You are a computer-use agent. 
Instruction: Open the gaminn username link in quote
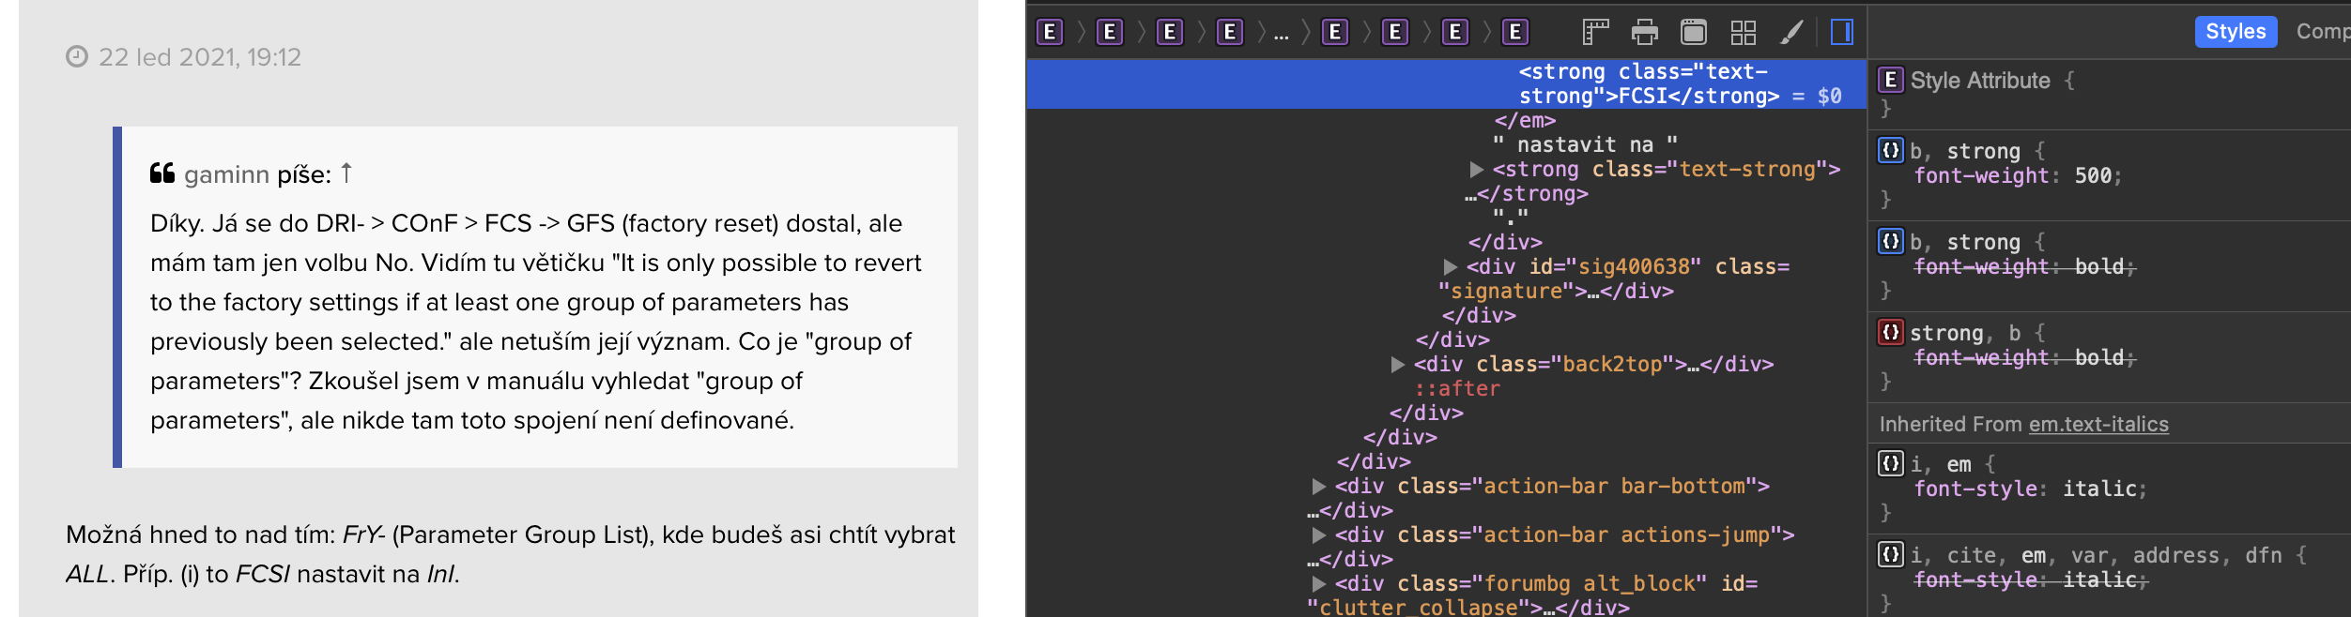[x=226, y=174]
